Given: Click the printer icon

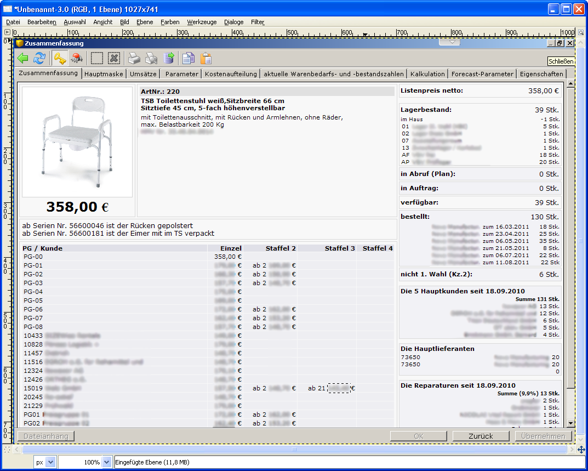Looking at the screenshot, I should (134, 58).
